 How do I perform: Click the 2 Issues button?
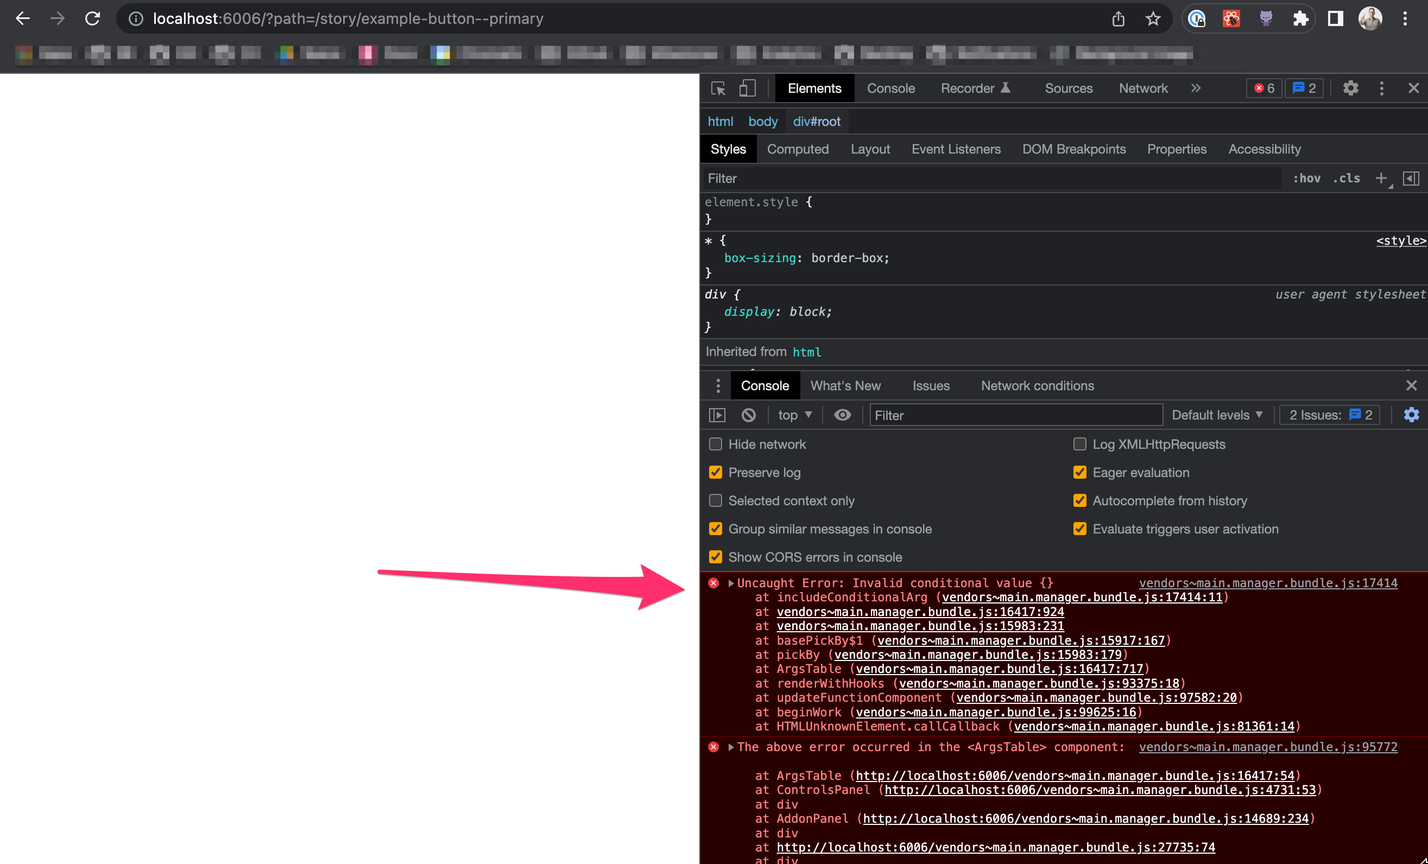[1329, 415]
